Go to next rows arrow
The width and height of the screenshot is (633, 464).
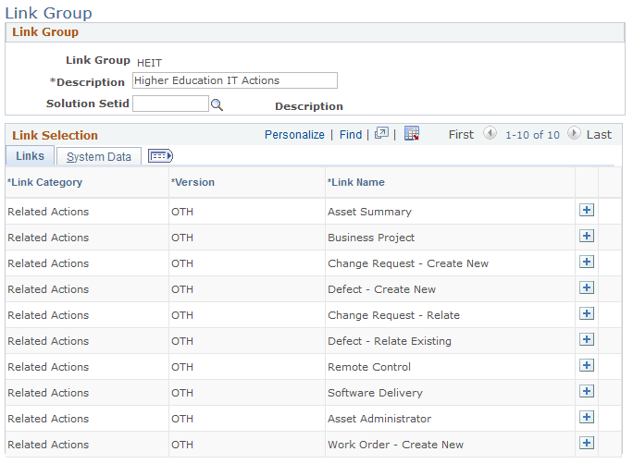[x=574, y=133]
